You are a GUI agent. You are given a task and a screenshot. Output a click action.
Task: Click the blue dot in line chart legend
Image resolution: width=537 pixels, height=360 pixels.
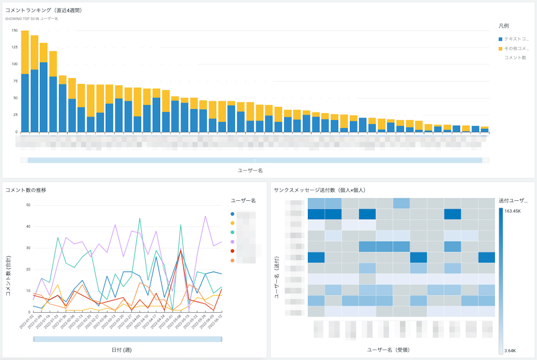[232, 215]
